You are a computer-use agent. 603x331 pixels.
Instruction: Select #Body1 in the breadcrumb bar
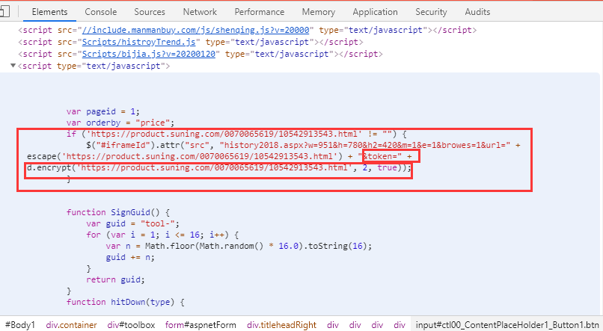pos(20,325)
